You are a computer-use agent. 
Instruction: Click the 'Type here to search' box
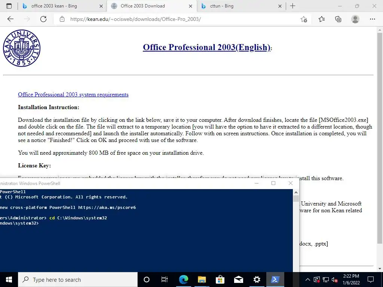(x=78, y=280)
